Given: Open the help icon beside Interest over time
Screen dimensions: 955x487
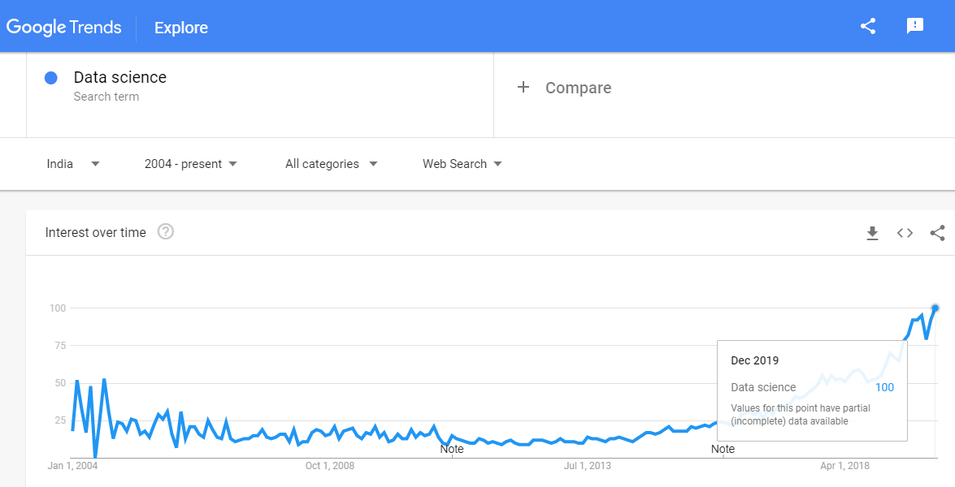Looking at the screenshot, I should 166,231.
